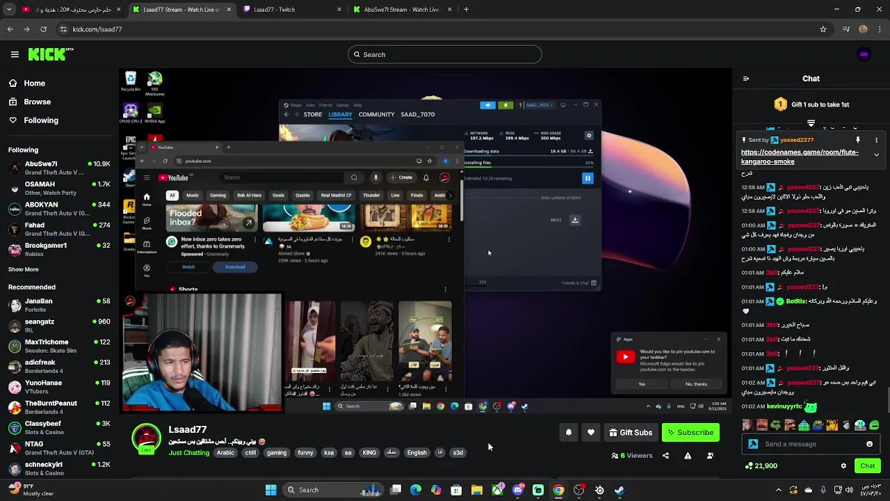The image size is (890, 501).
Task: Go to Home in Kick sidebar
Action: click(x=34, y=83)
